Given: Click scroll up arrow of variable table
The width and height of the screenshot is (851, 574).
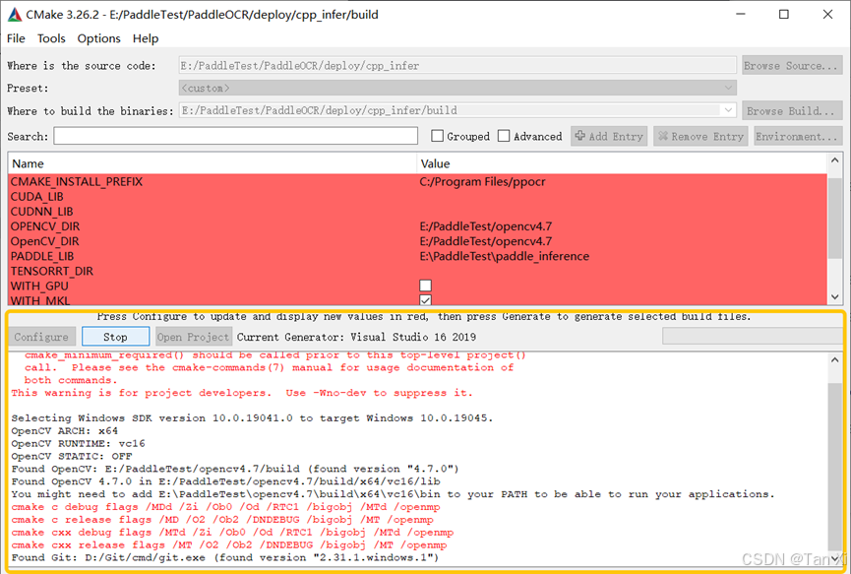Looking at the screenshot, I should pyautogui.click(x=834, y=160).
